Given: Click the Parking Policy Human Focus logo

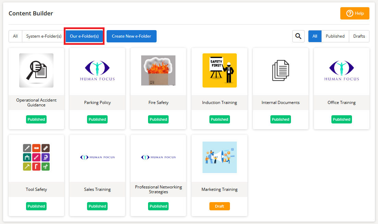Looking at the screenshot, I should coord(97,70).
